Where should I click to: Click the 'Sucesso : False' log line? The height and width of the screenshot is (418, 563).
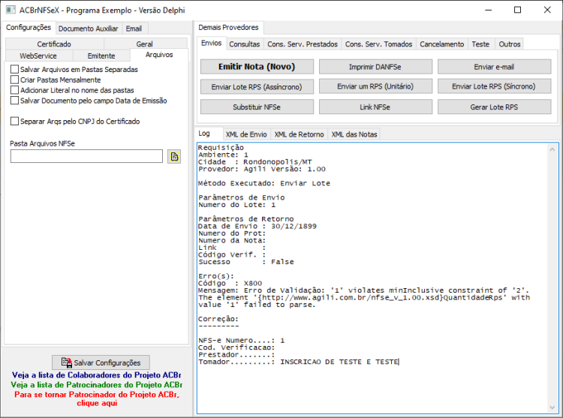click(246, 262)
